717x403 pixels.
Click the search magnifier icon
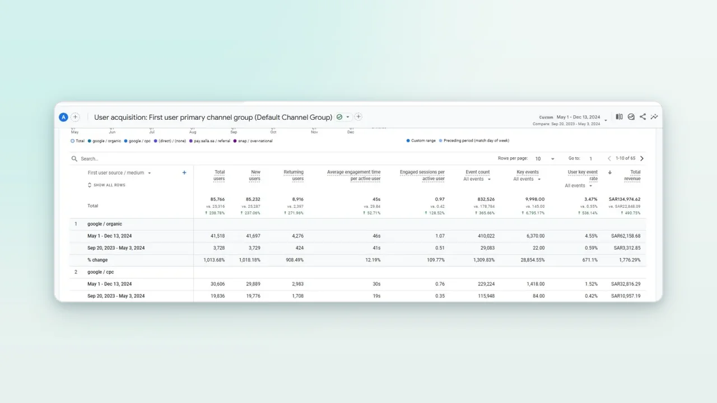point(74,159)
